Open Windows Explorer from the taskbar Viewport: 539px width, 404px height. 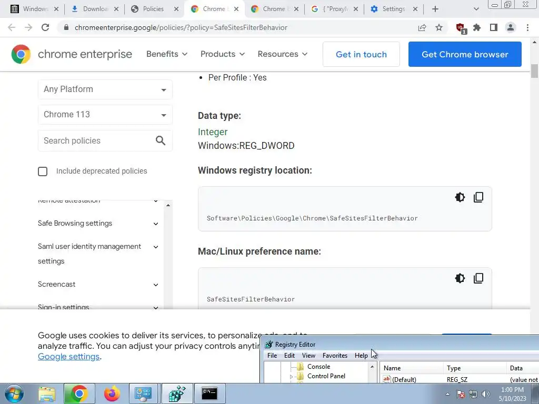[x=47, y=393]
